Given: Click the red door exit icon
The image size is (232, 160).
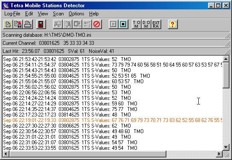Looking at the screenshot, I should [x=41, y=24].
